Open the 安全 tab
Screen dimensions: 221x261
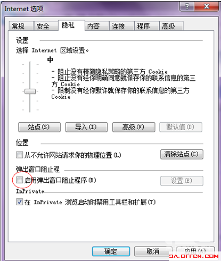click(x=46, y=27)
